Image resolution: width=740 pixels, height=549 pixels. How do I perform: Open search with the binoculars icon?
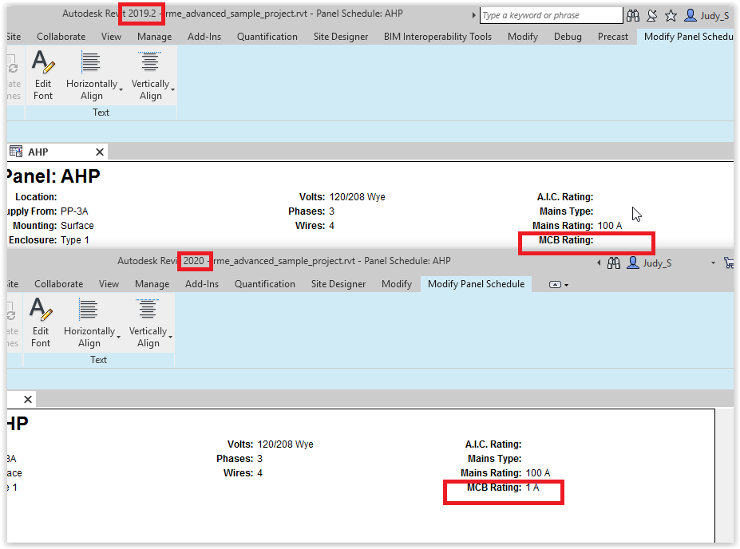click(x=633, y=15)
